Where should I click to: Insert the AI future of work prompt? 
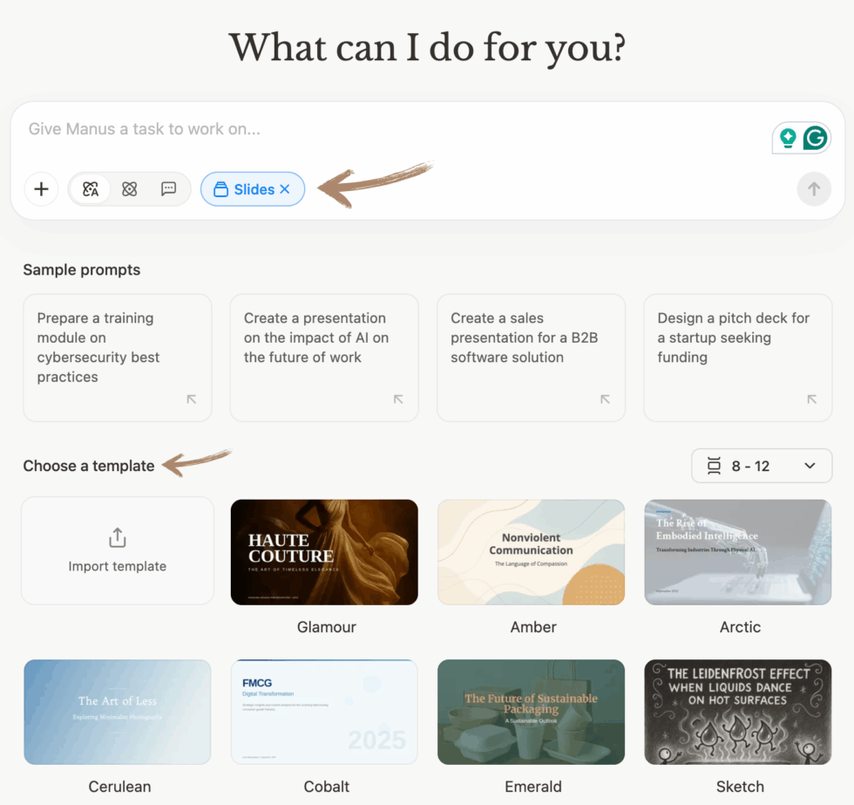coord(324,358)
